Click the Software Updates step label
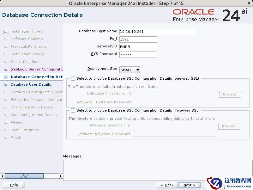The image size is (253, 190). point(27,39)
